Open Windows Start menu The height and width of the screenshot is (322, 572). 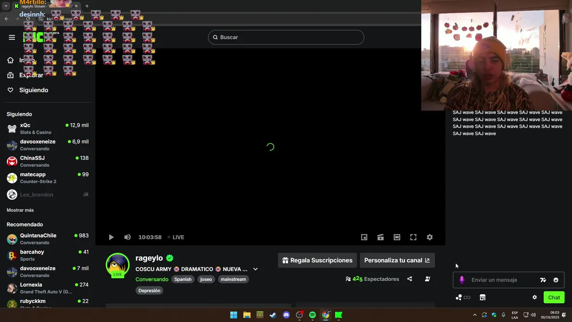click(234, 315)
